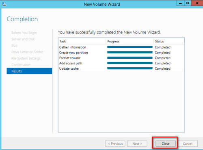The height and width of the screenshot is (150, 203).
Task: Click the Previous button
Action: pyautogui.click(x=115, y=143)
